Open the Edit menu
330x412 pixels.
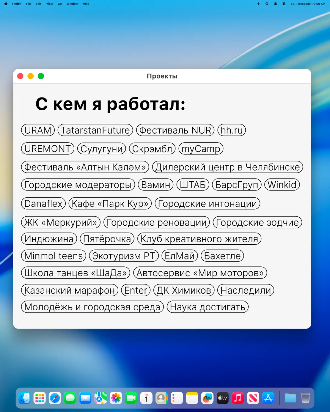[x=38, y=4]
